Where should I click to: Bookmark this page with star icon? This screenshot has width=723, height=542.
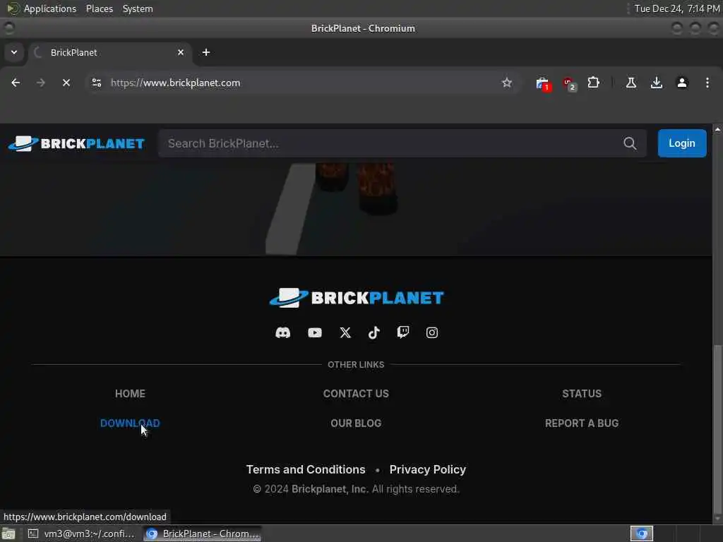pos(507,83)
